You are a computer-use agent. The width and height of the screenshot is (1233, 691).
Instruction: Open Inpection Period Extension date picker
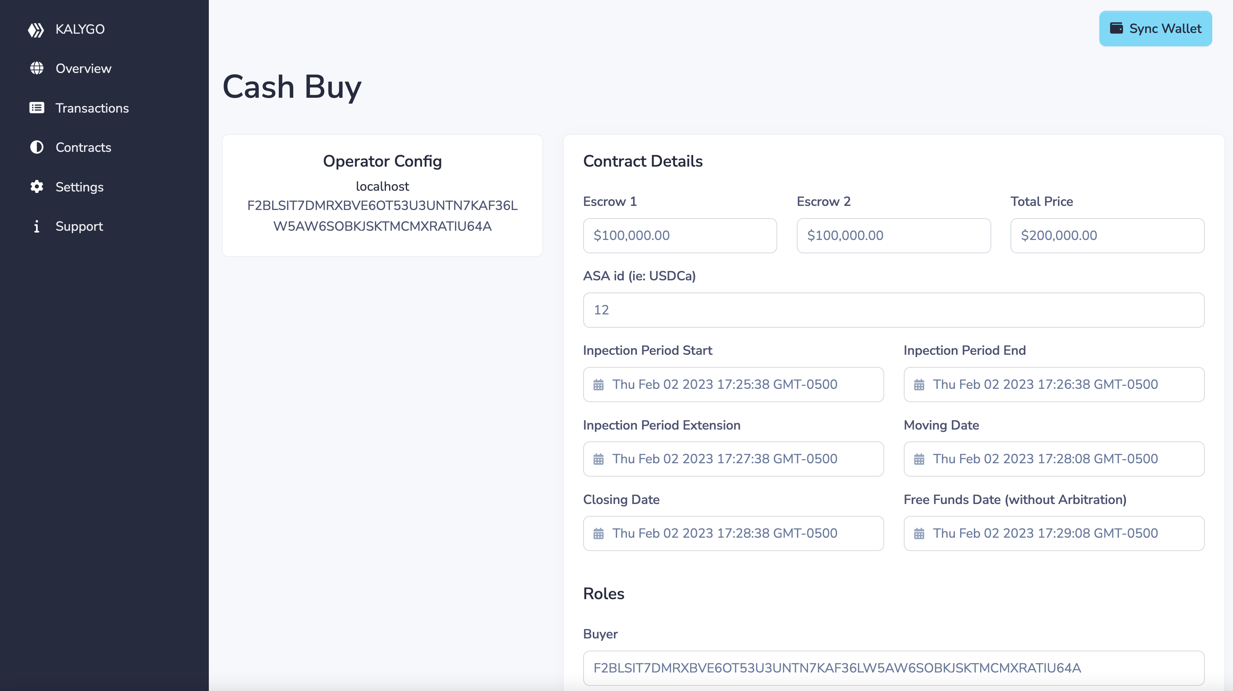point(732,459)
